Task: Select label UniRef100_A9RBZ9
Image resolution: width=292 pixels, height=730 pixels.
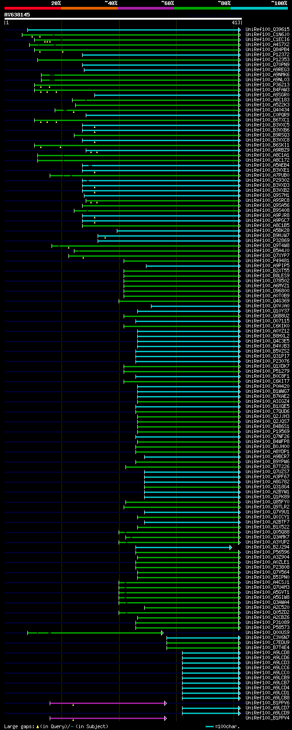Action: click(267, 150)
